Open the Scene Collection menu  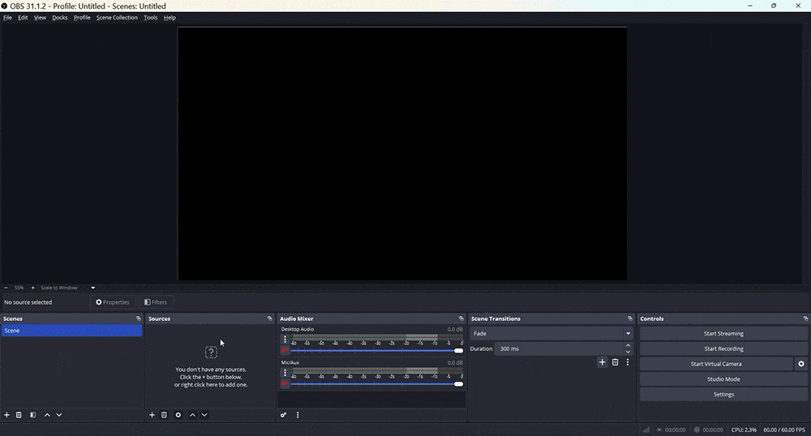[x=117, y=17]
